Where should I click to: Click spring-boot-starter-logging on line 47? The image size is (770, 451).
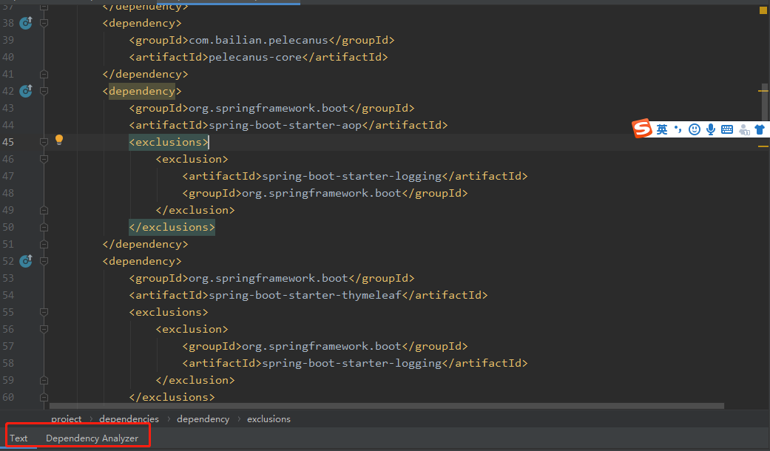tap(351, 176)
